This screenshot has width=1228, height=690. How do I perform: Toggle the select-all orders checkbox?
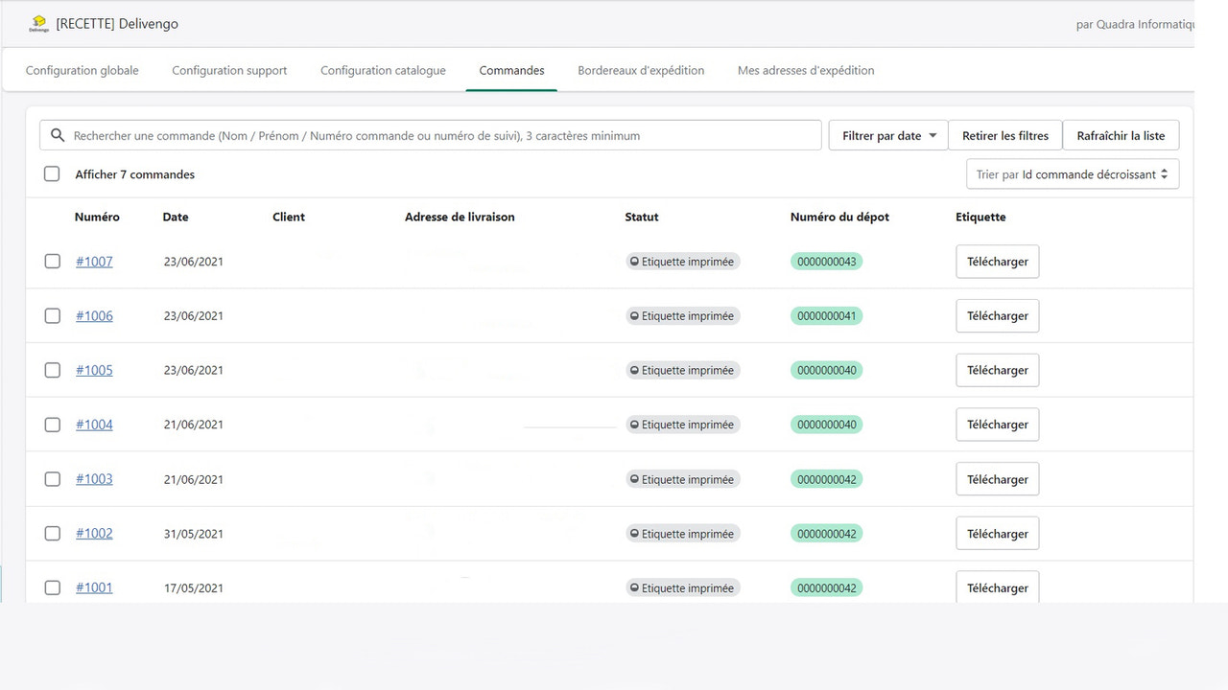[52, 174]
